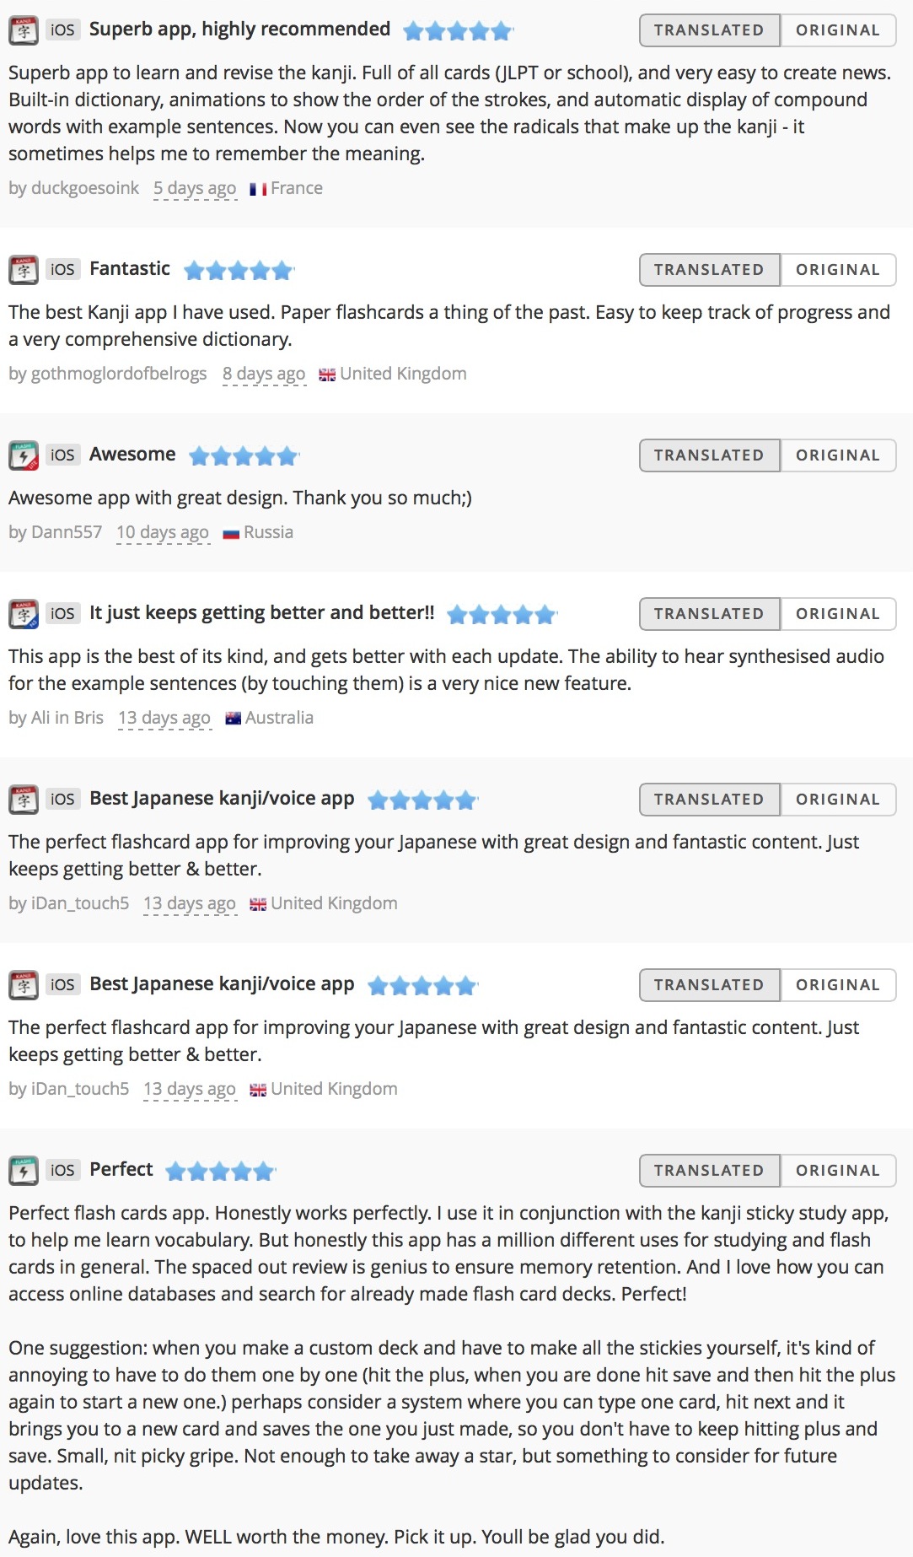Viewport: 913px width, 1557px height.
Task: Click the five-star rating on Awesome review
Action: (244, 456)
